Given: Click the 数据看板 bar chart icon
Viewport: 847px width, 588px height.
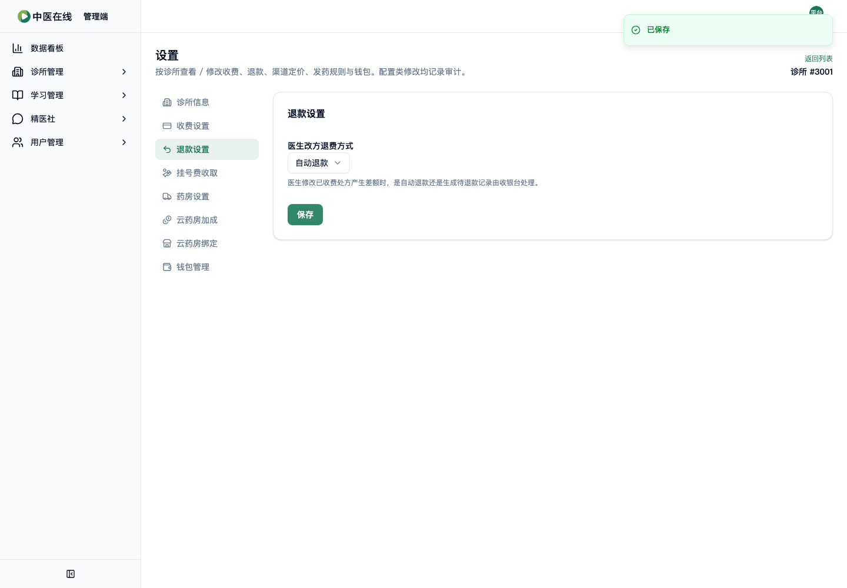Looking at the screenshot, I should coord(18,48).
